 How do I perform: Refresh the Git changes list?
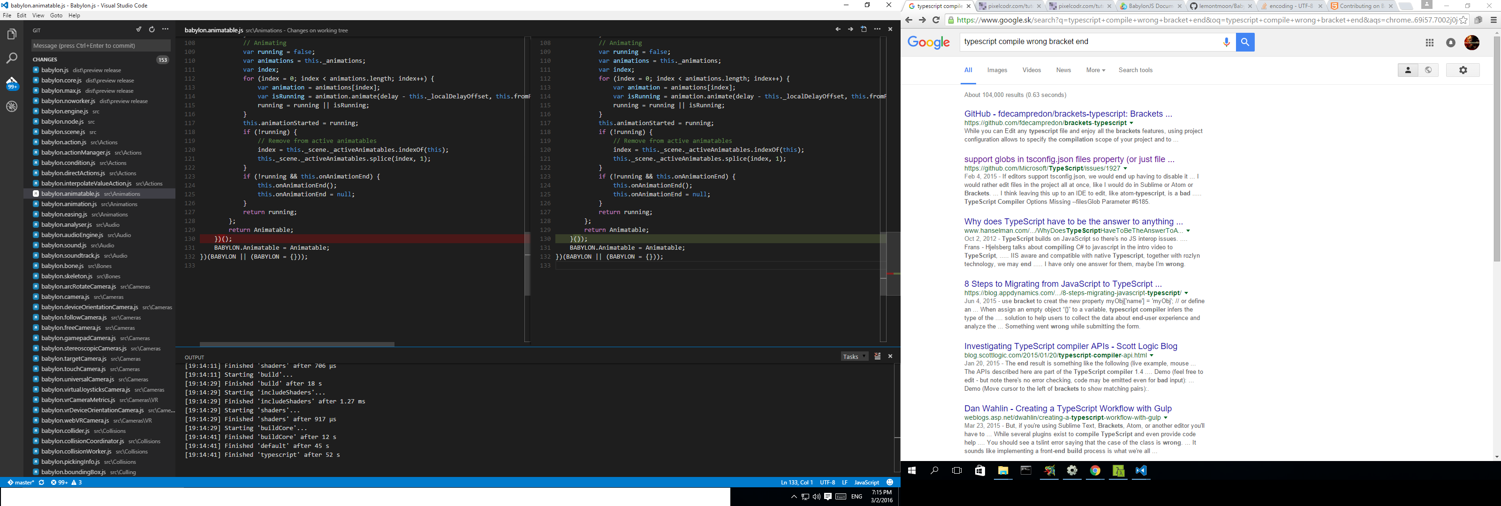[x=152, y=30]
